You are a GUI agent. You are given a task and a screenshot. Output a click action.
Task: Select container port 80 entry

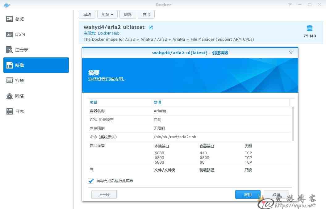202,162
